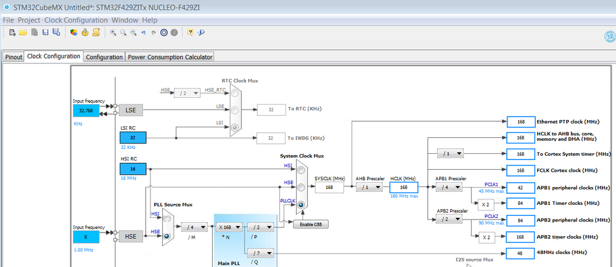The width and height of the screenshot is (616, 267).
Task: Open the Clock Configuration menu
Action: click(76, 20)
